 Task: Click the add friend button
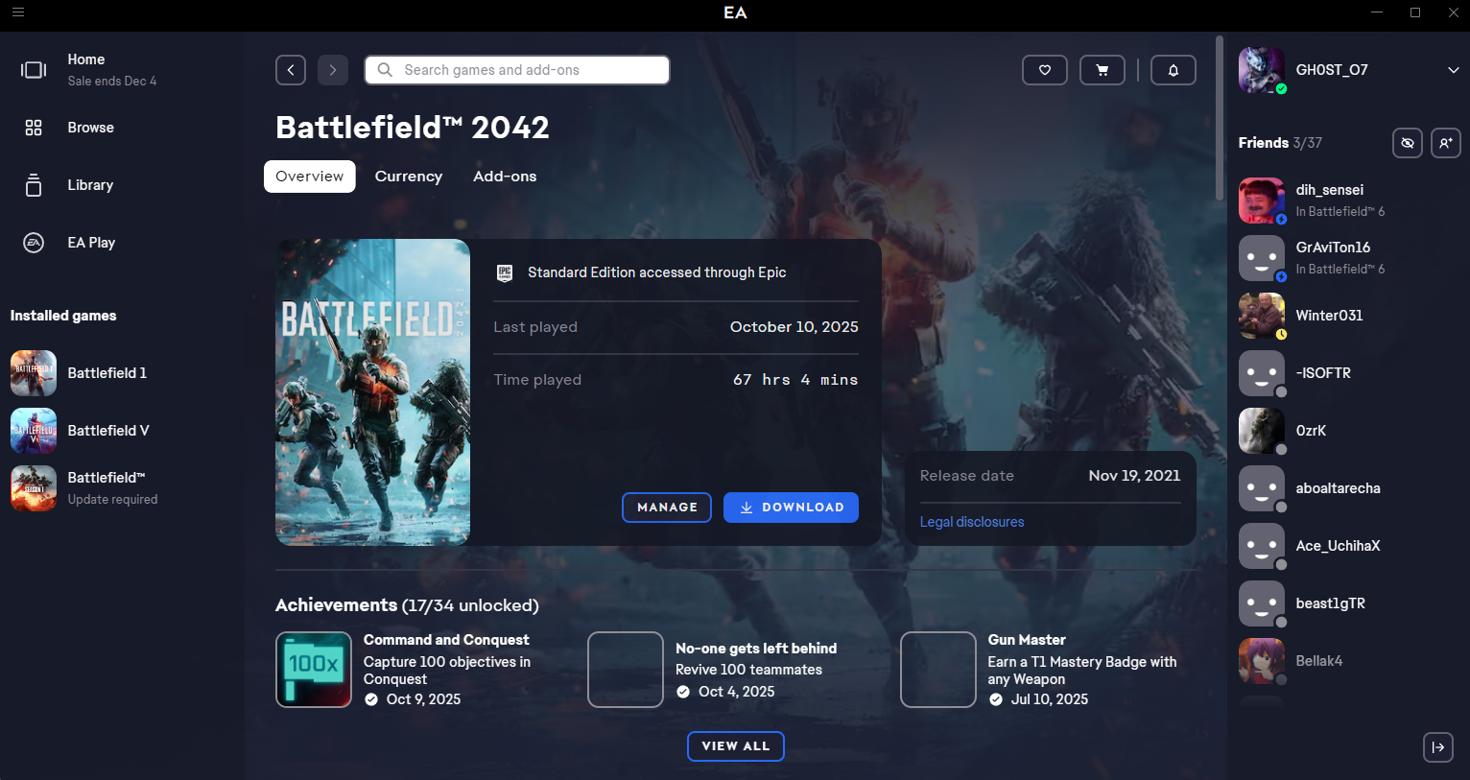1446,143
